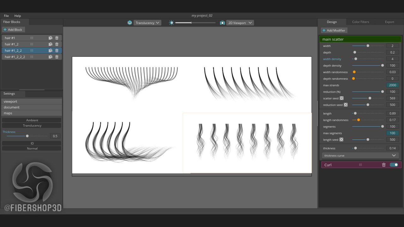Screen dimensions: 404x227
Task: Delete the Curl modifier
Action: [x=384, y=165]
